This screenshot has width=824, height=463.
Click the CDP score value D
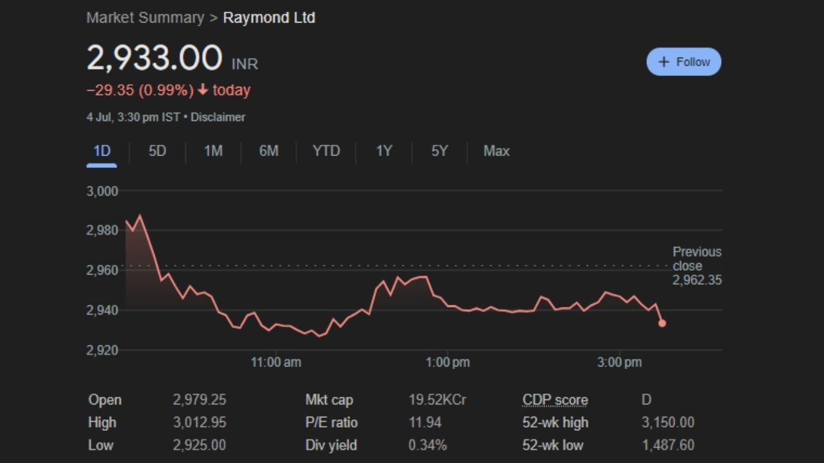pos(646,400)
